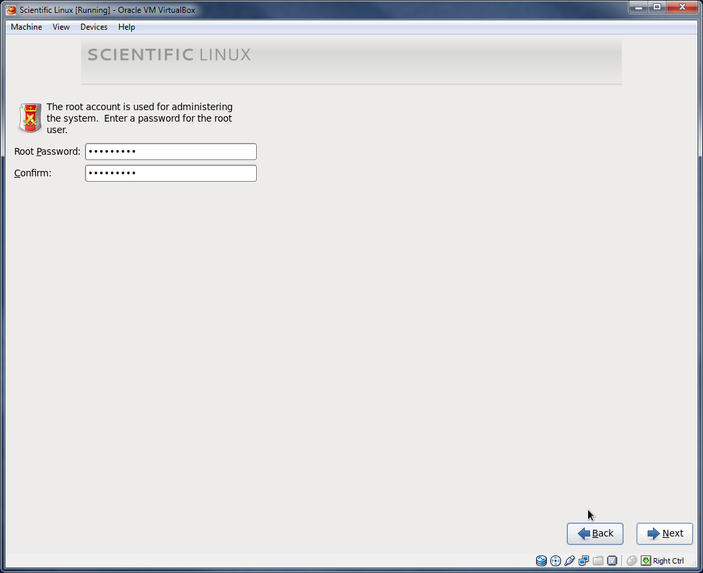Click the shared folders status icon
The width and height of the screenshot is (703, 573).
[x=598, y=560]
